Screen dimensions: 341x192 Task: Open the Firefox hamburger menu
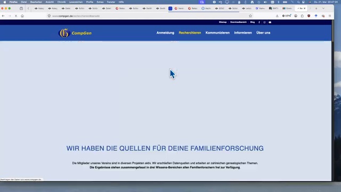pos(330,16)
